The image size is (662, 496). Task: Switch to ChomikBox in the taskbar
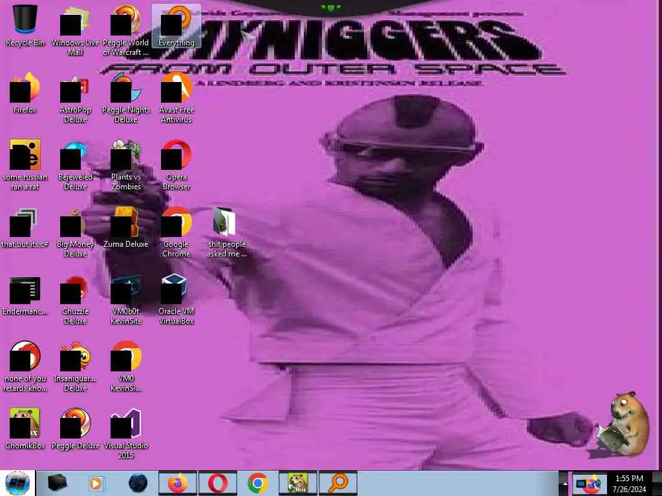point(297,483)
